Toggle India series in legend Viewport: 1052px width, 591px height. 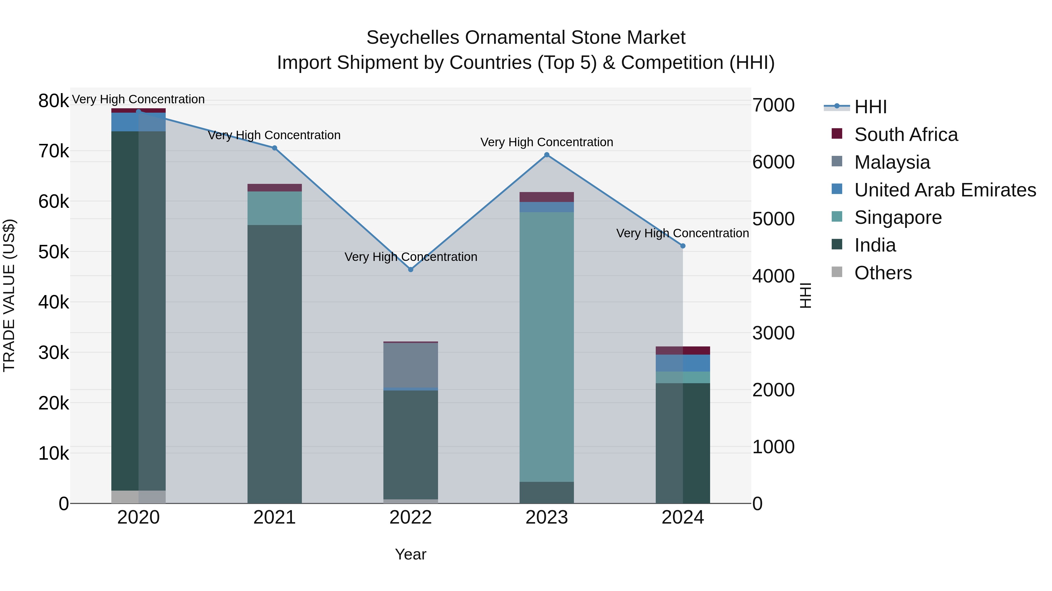[863, 245]
